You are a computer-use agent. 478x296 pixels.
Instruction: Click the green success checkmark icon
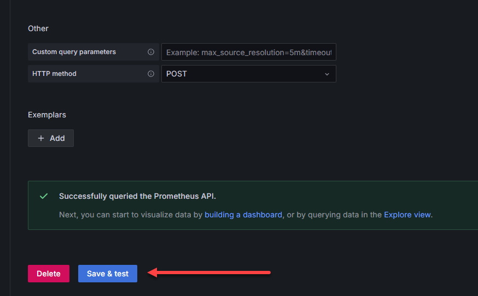tap(44, 196)
